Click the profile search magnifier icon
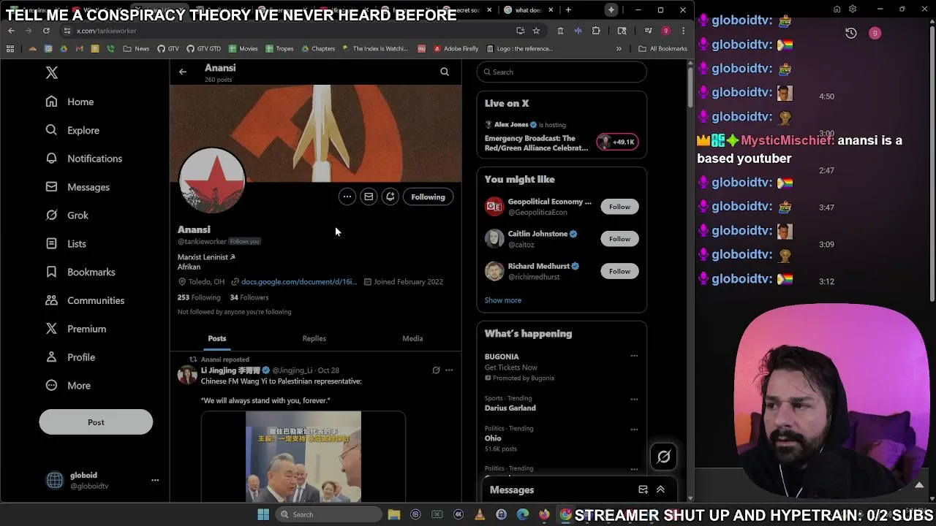The image size is (936, 526). click(x=445, y=72)
